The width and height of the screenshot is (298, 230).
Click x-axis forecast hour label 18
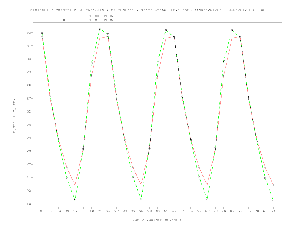tap(91, 211)
